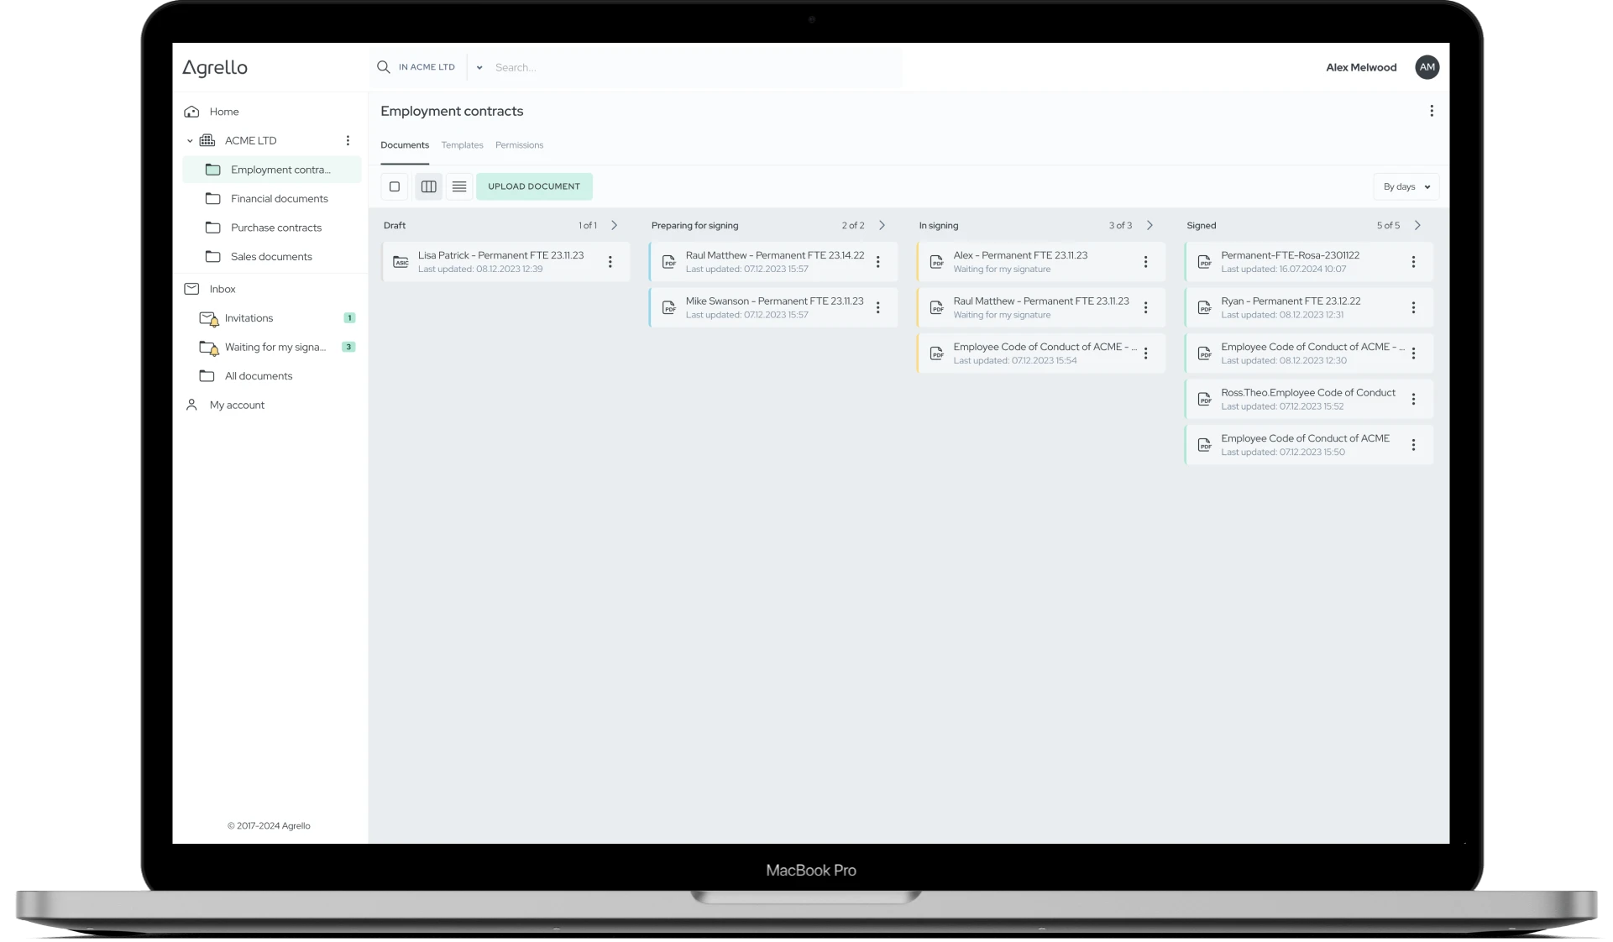Open the My account person icon

pos(191,405)
